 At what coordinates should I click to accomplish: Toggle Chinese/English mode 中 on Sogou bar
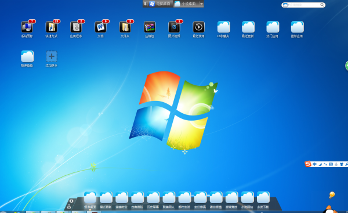point(314,164)
